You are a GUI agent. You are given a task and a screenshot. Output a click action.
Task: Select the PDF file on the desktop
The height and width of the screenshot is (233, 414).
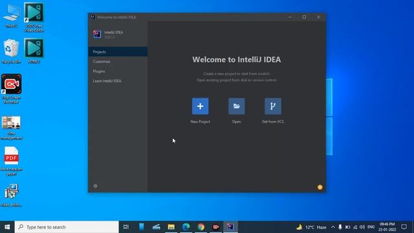tap(12, 161)
